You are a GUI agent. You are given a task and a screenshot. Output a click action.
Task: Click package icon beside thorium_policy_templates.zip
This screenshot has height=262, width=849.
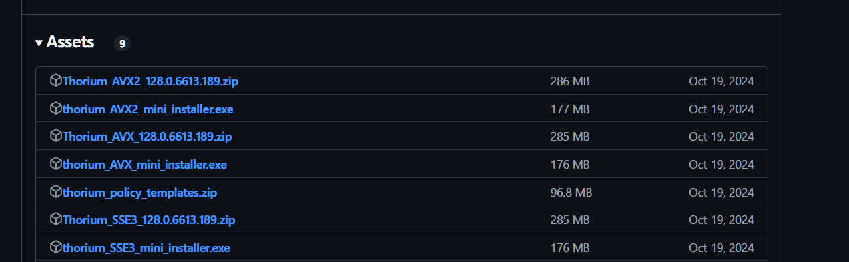tap(56, 192)
